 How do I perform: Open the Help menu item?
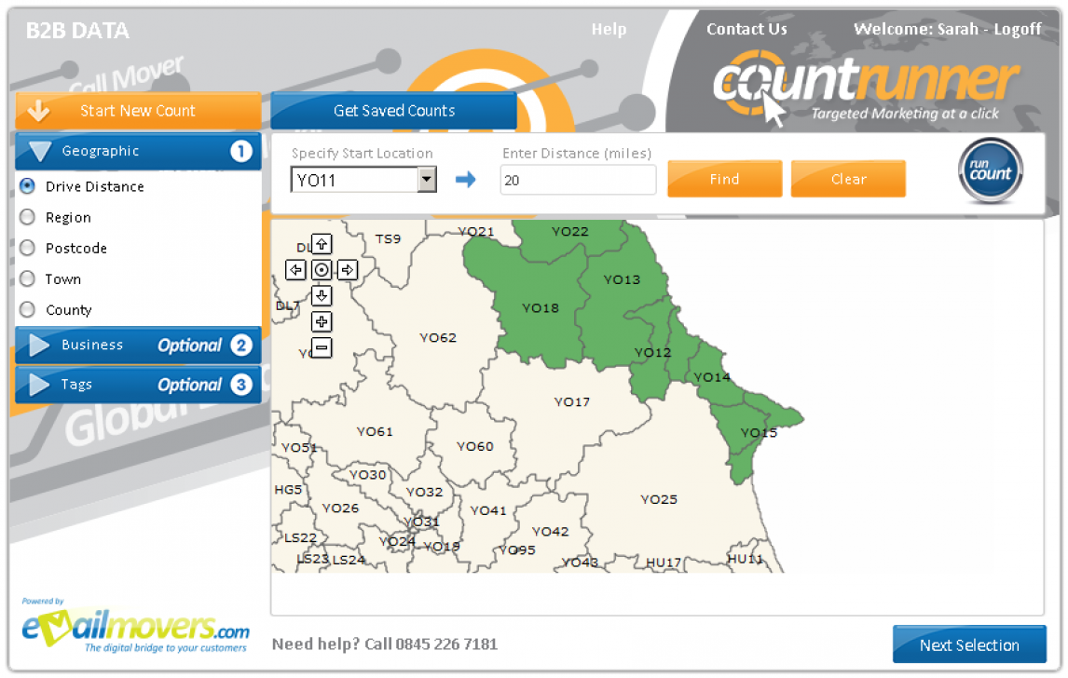(x=609, y=30)
